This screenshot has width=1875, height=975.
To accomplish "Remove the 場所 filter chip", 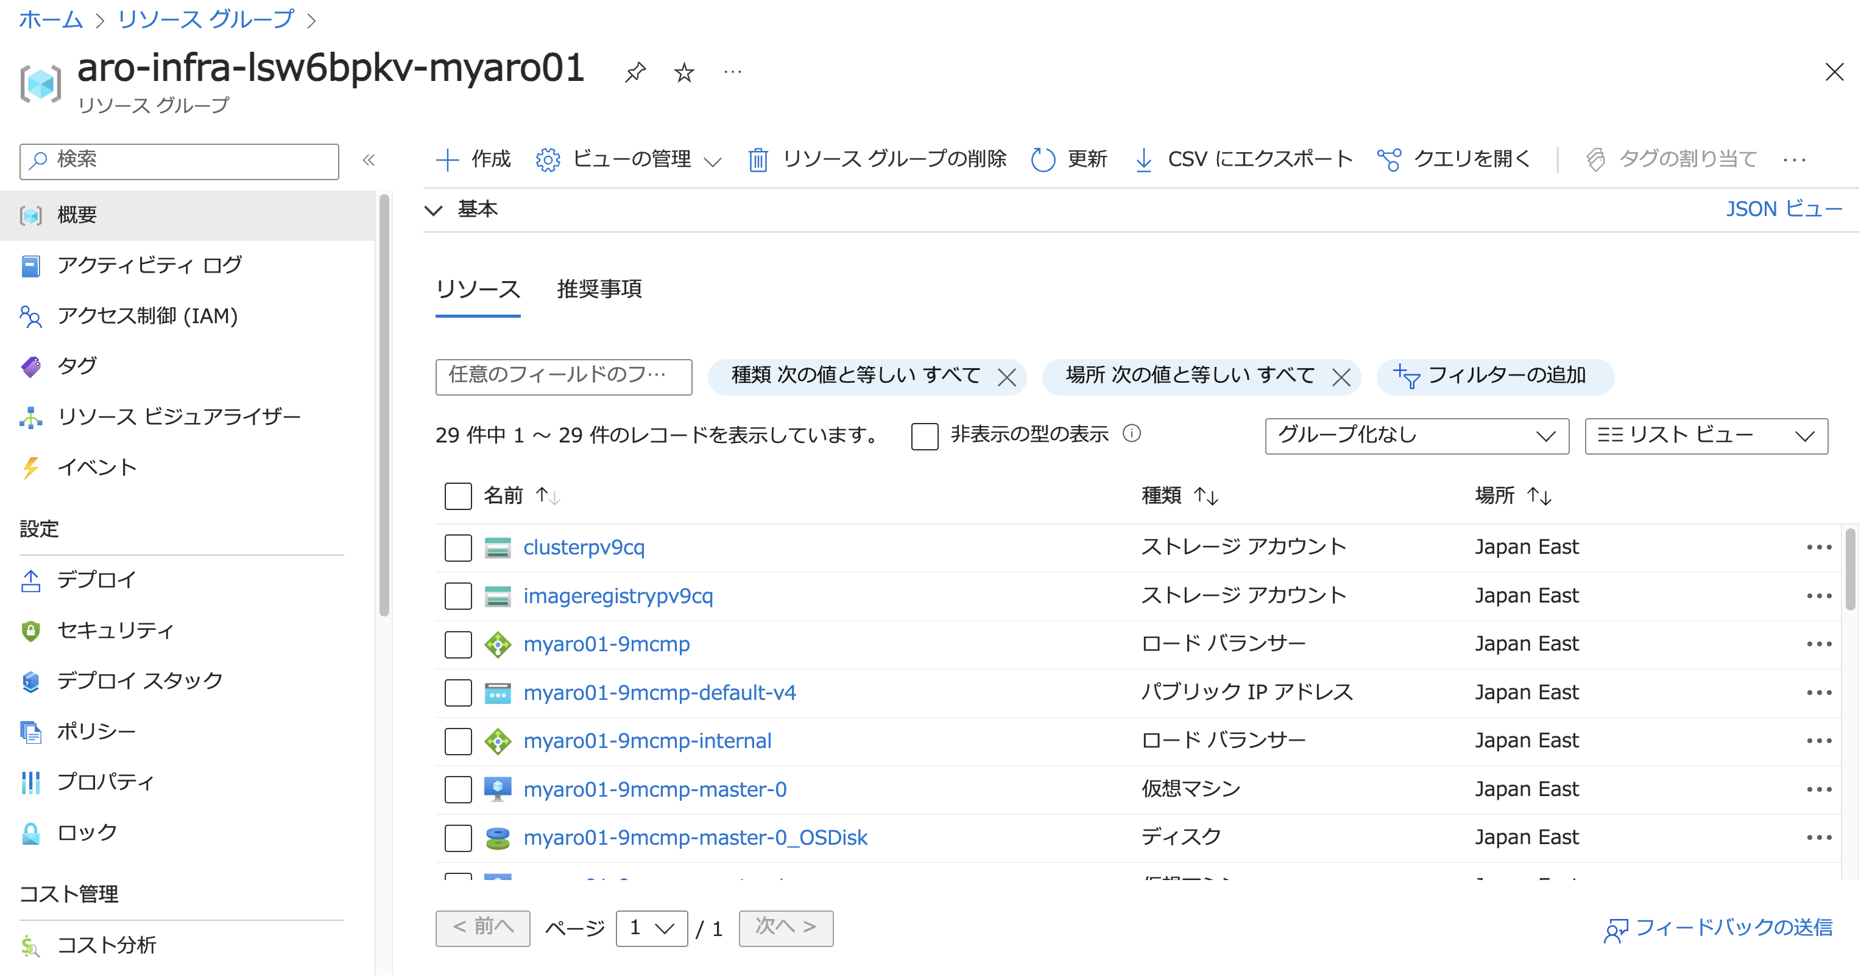I will click(x=1341, y=377).
